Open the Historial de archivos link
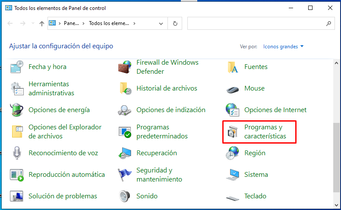The height and width of the screenshot is (210, 341). tap(167, 88)
